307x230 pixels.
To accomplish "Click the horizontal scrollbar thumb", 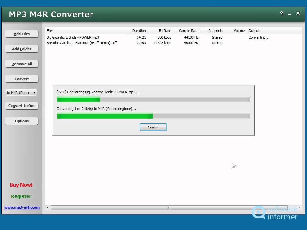I will [x=169, y=208].
